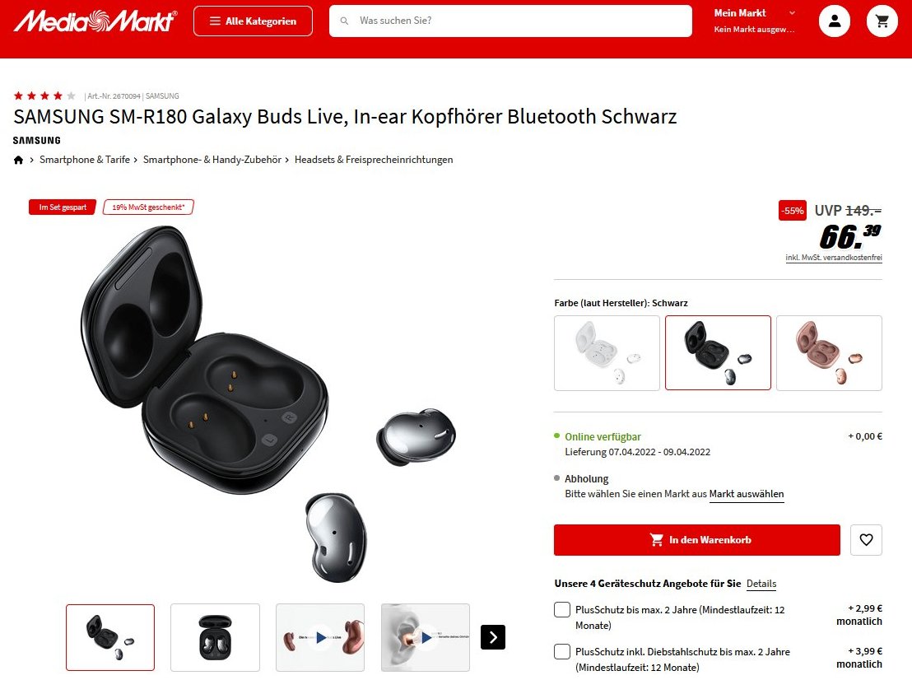Add product to wishlist with heart icon
This screenshot has width=912, height=680.
[x=866, y=540]
